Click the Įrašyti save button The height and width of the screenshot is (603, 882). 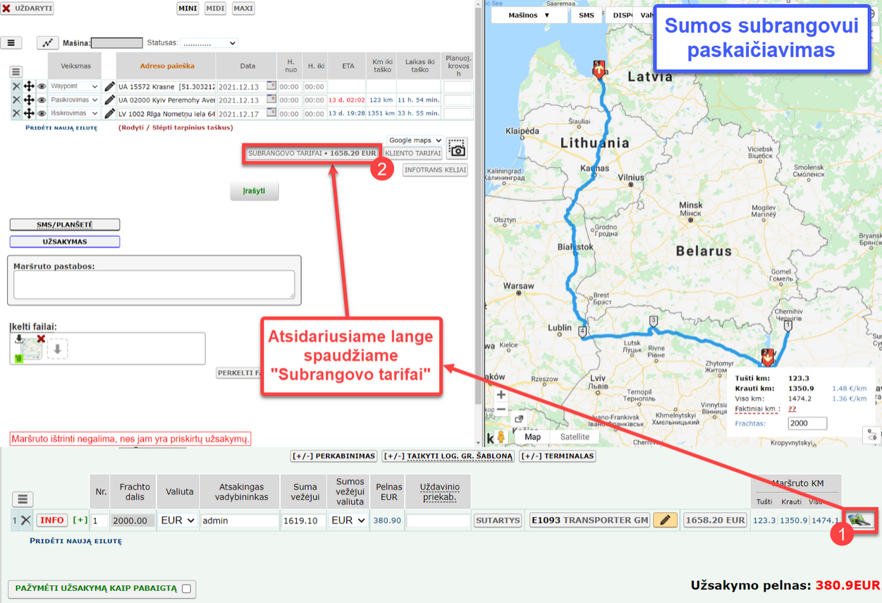coord(255,191)
